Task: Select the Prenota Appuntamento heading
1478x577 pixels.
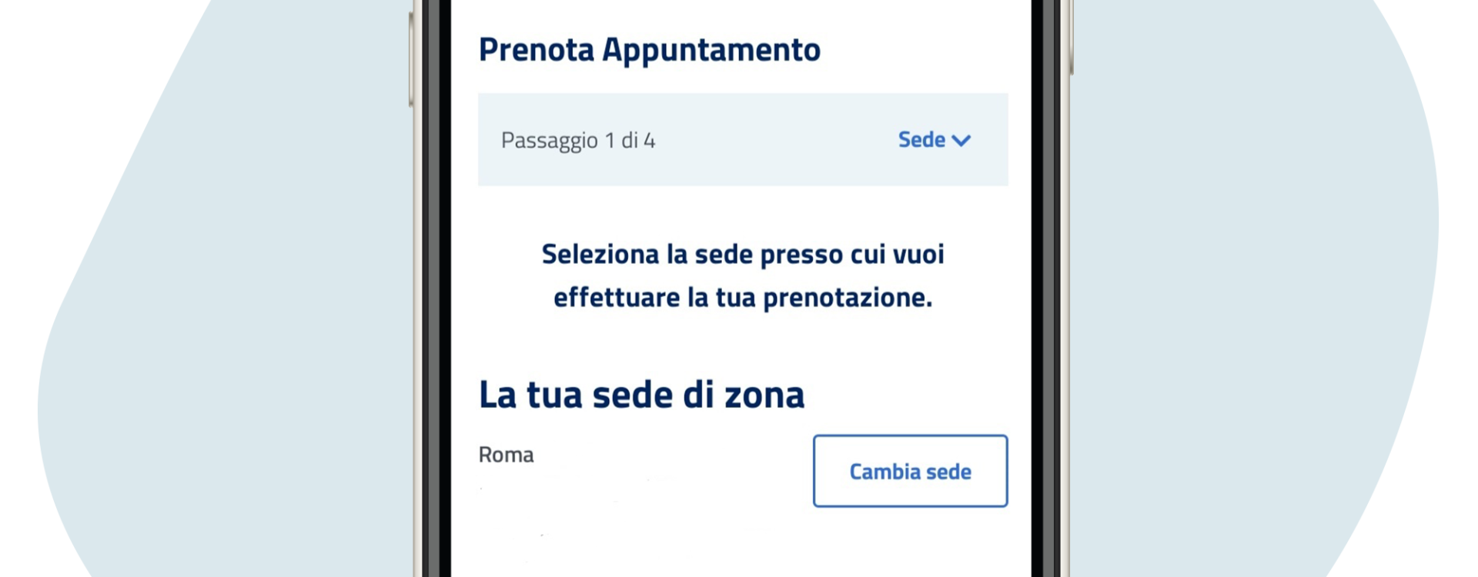Action: [x=650, y=50]
